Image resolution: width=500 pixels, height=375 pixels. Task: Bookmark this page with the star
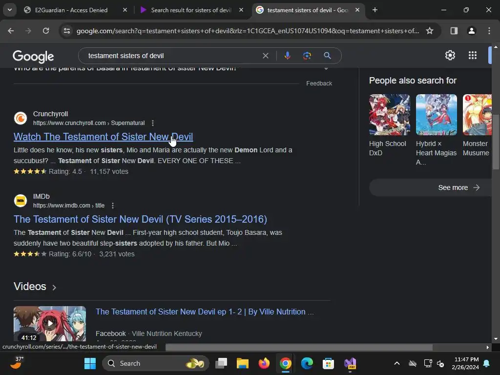pyautogui.click(x=430, y=31)
